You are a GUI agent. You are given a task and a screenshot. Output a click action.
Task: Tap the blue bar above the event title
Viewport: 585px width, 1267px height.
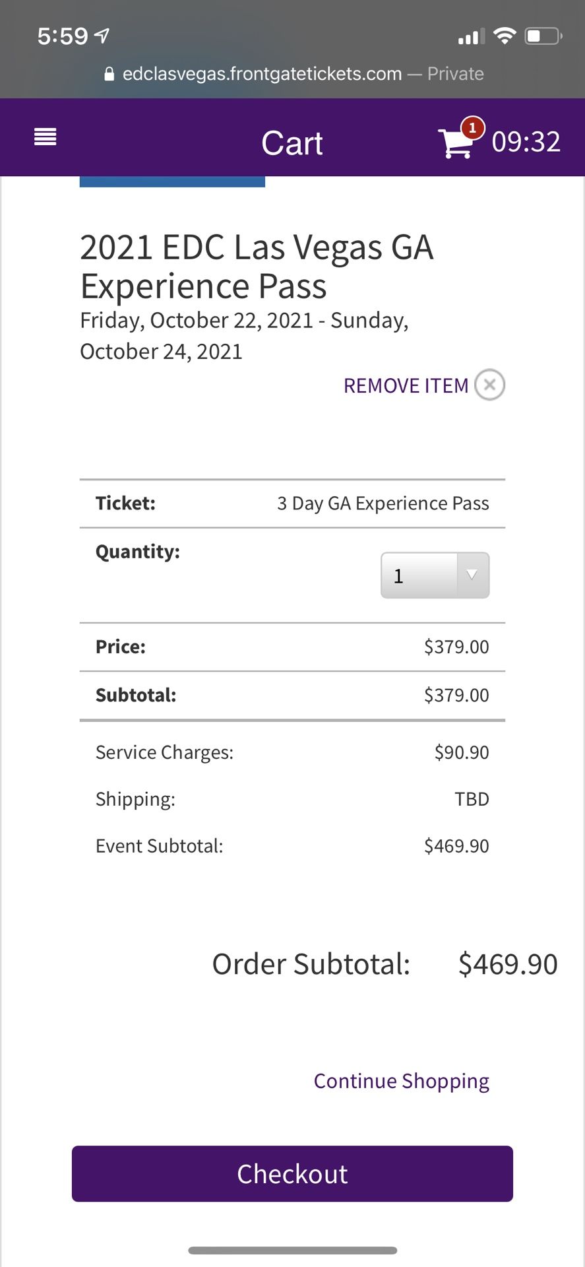(172, 181)
